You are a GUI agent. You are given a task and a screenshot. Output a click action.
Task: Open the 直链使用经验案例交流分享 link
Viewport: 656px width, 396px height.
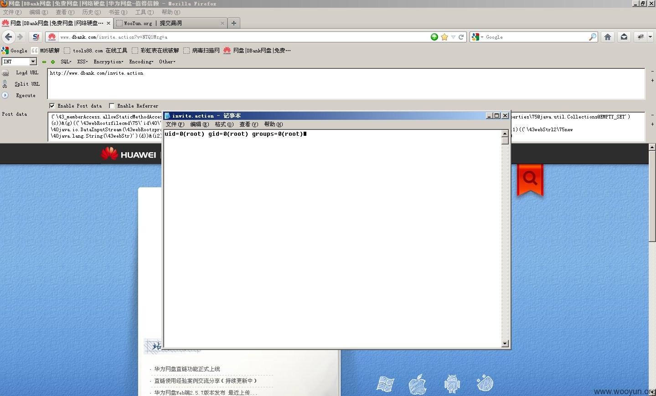(x=205, y=381)
